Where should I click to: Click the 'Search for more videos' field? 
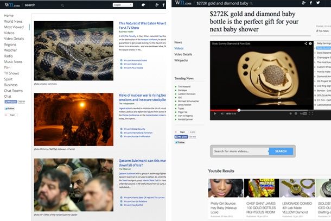click(239, 151)
